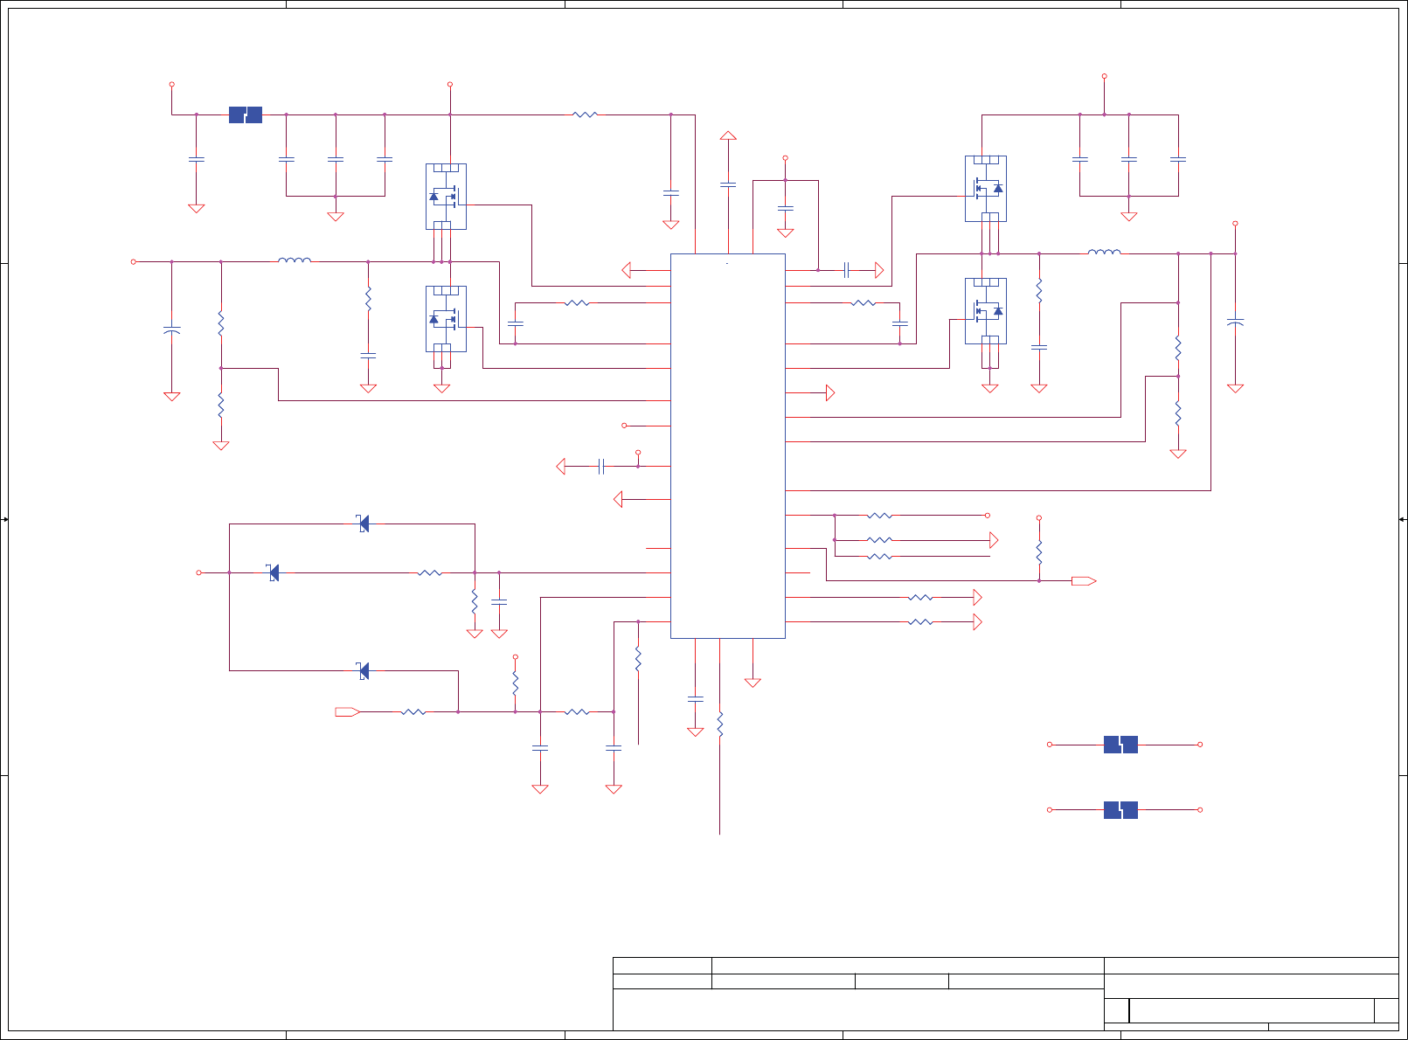
Task: Select the lower MOSFET in the right pair
Action: pos(986,311)
